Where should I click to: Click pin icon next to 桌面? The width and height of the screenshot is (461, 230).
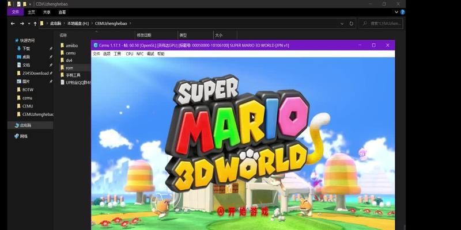tap(51, 56)
